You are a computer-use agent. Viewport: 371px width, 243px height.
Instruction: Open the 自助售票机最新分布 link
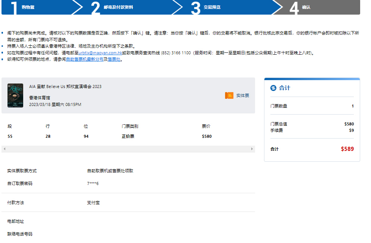pos(86,60)
